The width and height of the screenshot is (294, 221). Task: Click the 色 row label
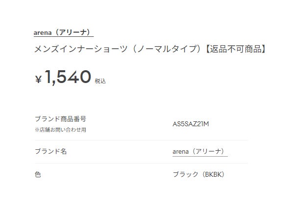[x=38, y=174]
